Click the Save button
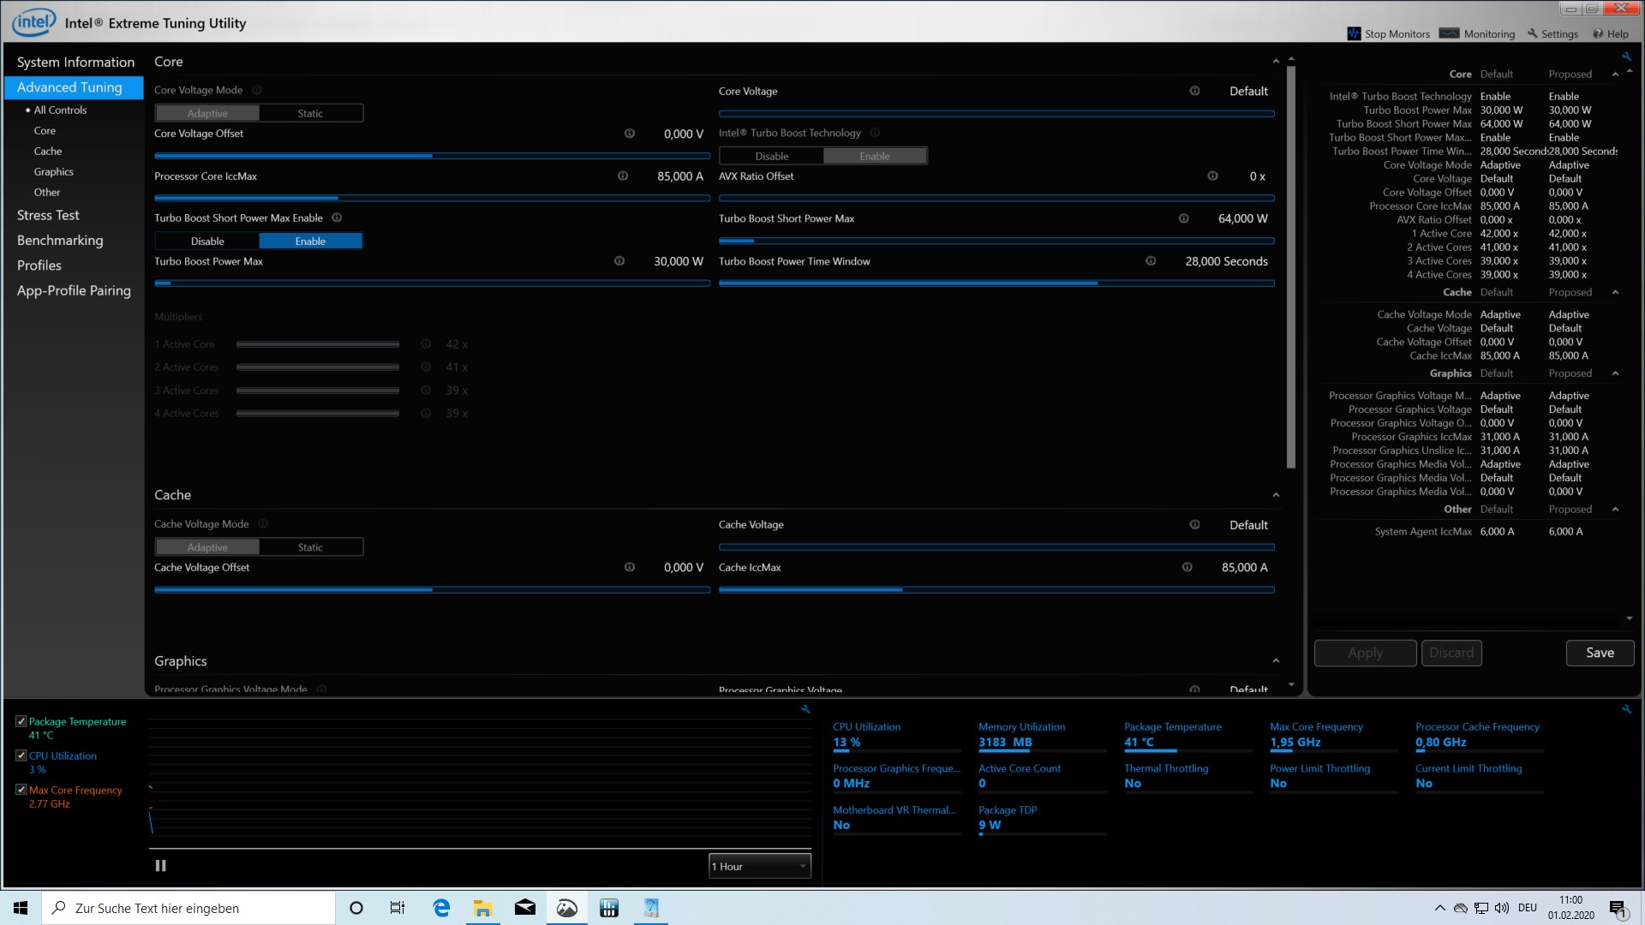The image size is (1645, 925). tap(1600, 653)
